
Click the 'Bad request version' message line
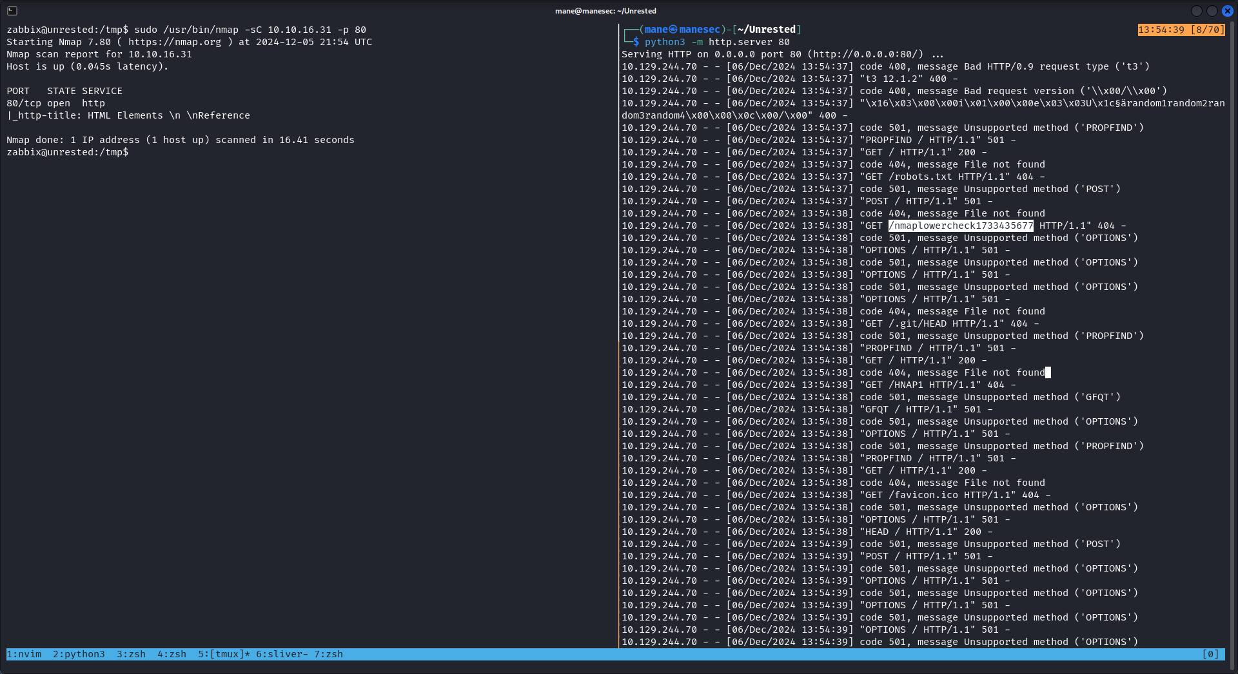pos(894,91)
